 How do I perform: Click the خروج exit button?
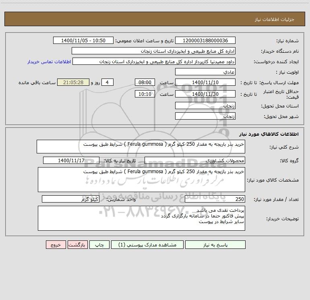click(x=56, y=244)
